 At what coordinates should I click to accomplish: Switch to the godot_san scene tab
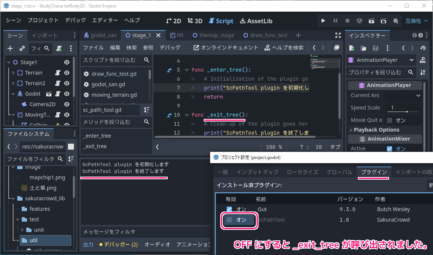(x=100, y=35)
